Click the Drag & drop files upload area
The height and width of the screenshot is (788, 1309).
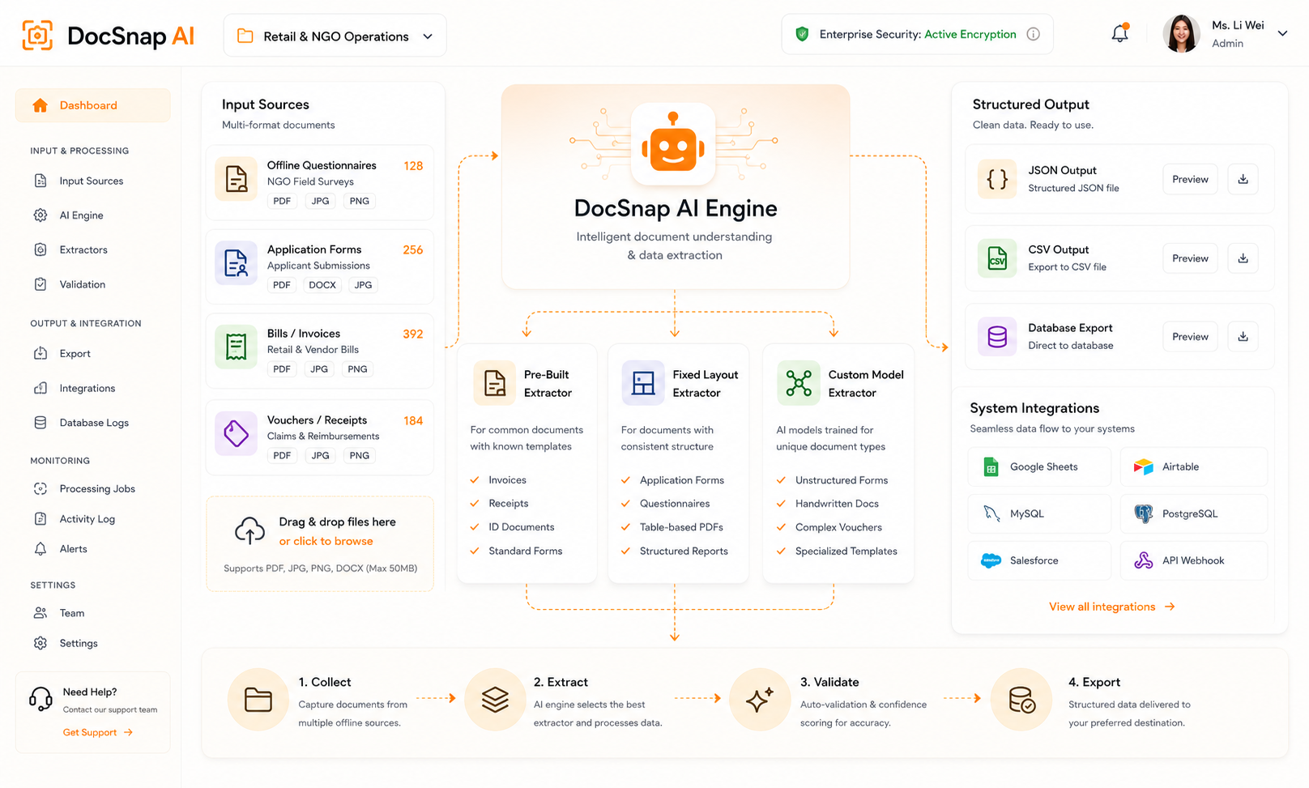[x=320, y=543]
